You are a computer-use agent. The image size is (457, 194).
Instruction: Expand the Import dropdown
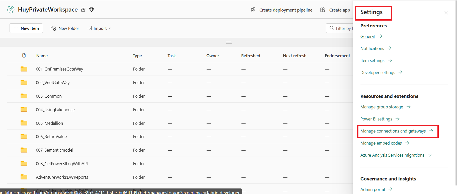tap(99, 28)
